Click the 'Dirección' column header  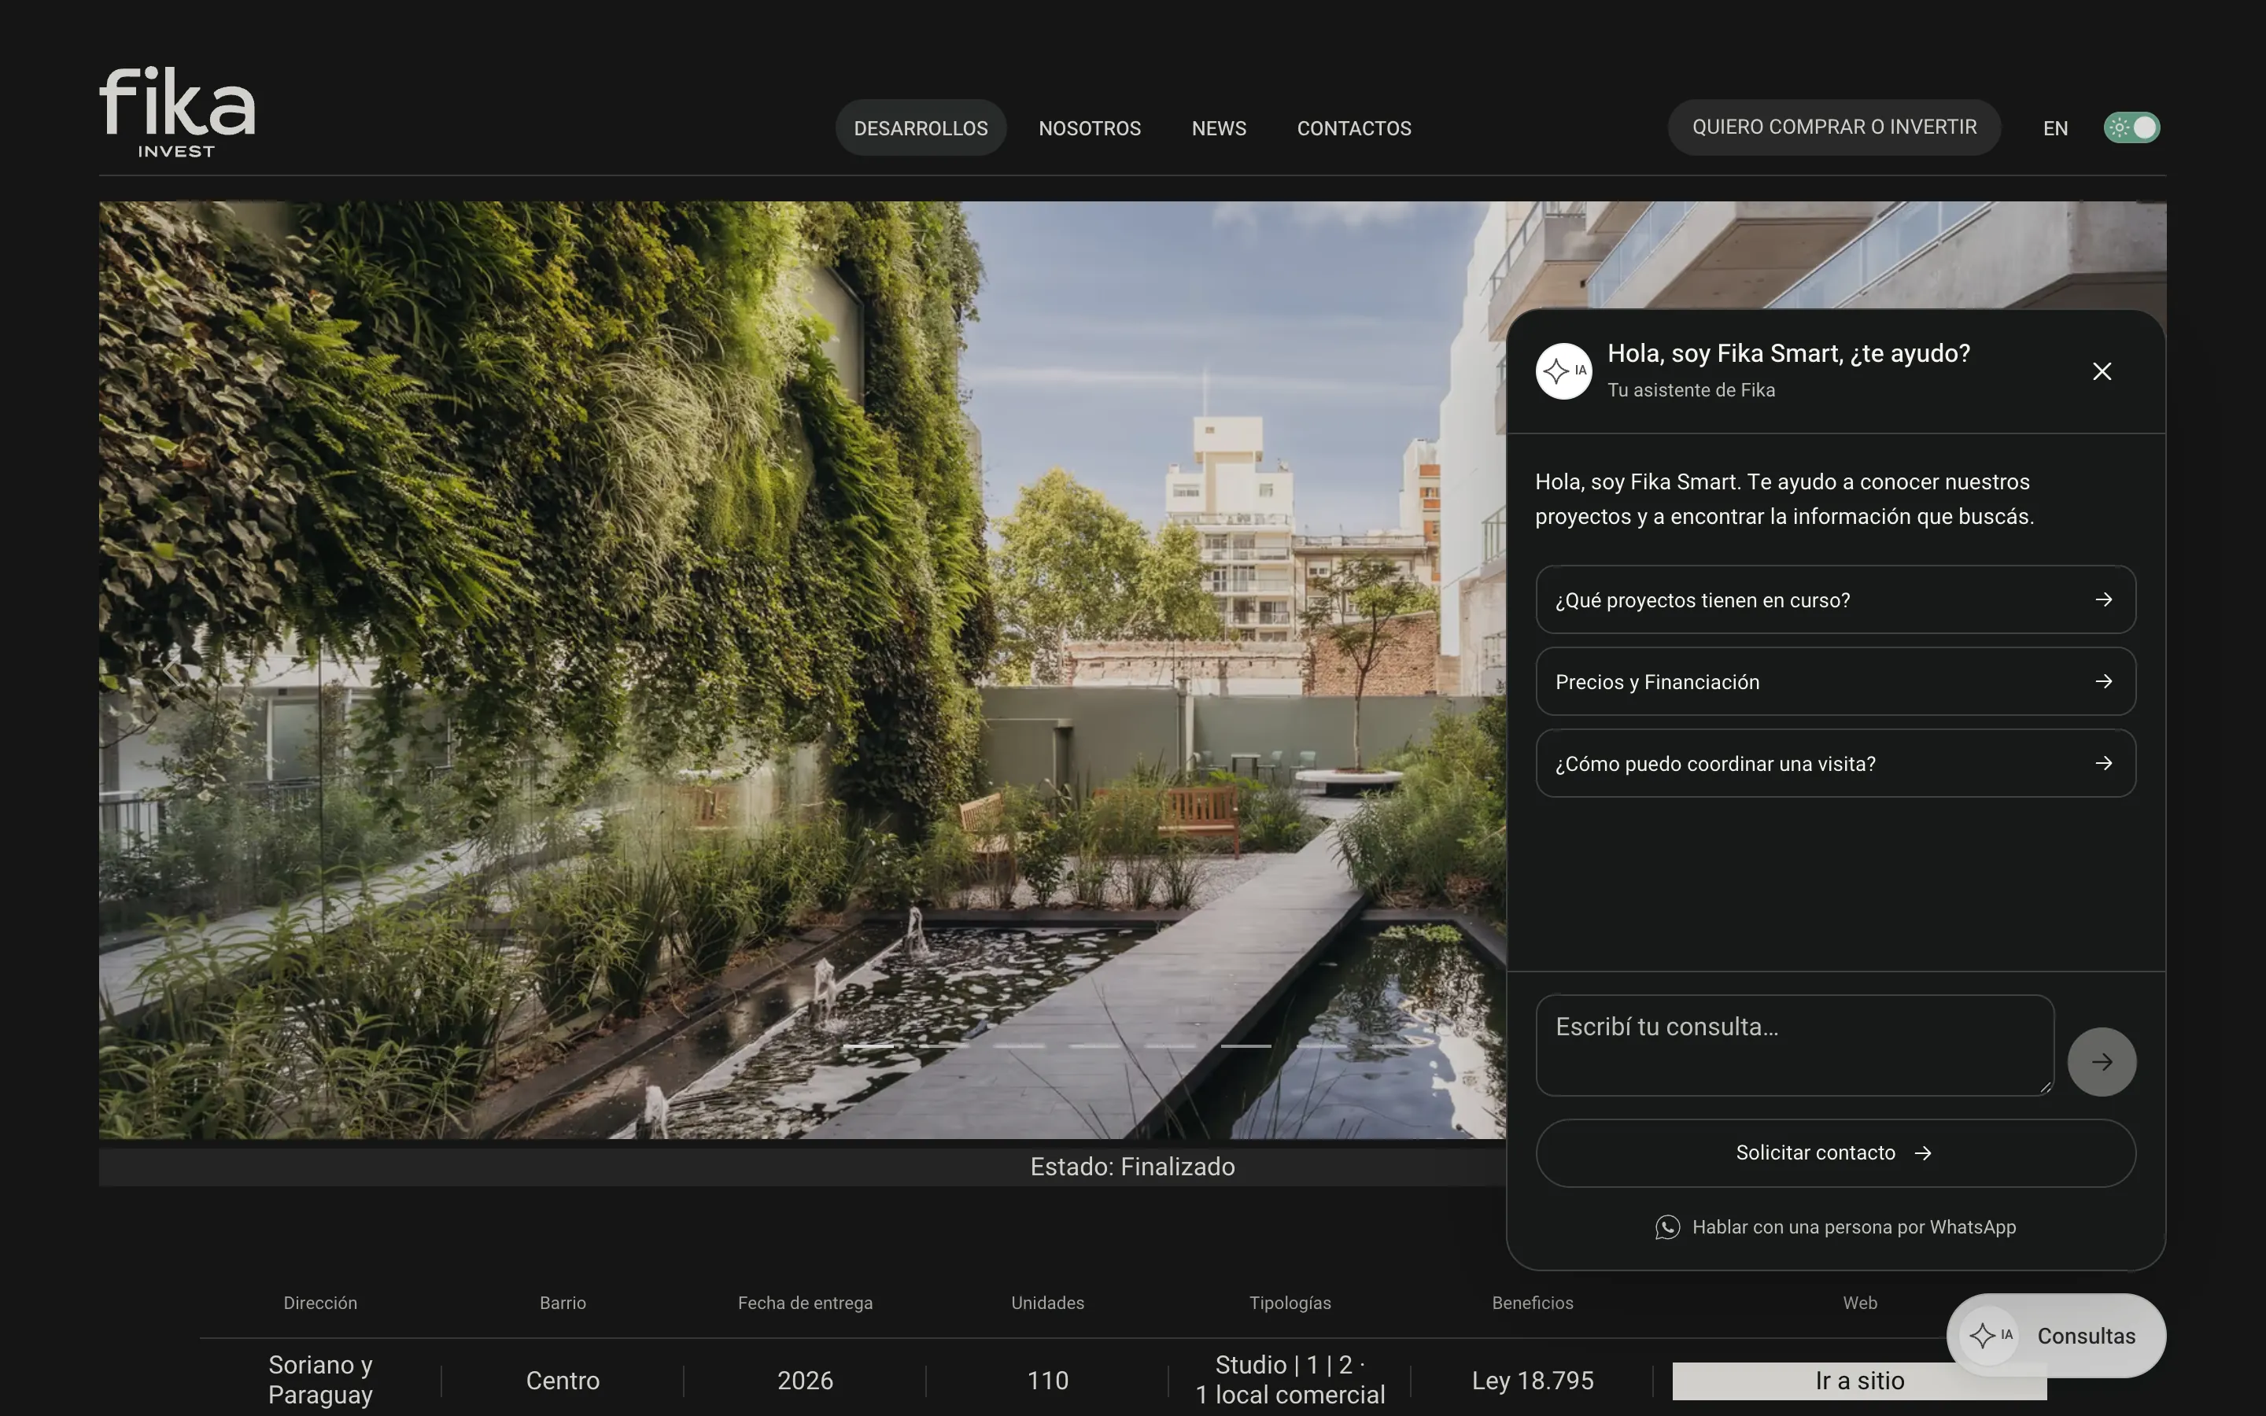(320, 1303)
